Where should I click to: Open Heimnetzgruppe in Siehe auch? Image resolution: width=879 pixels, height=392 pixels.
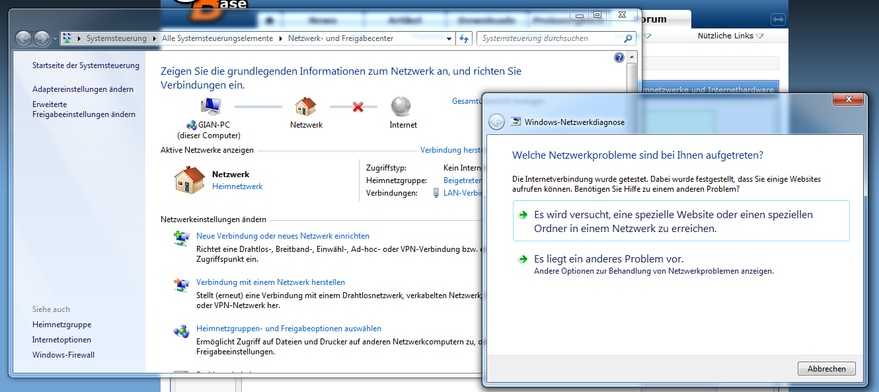62,325
